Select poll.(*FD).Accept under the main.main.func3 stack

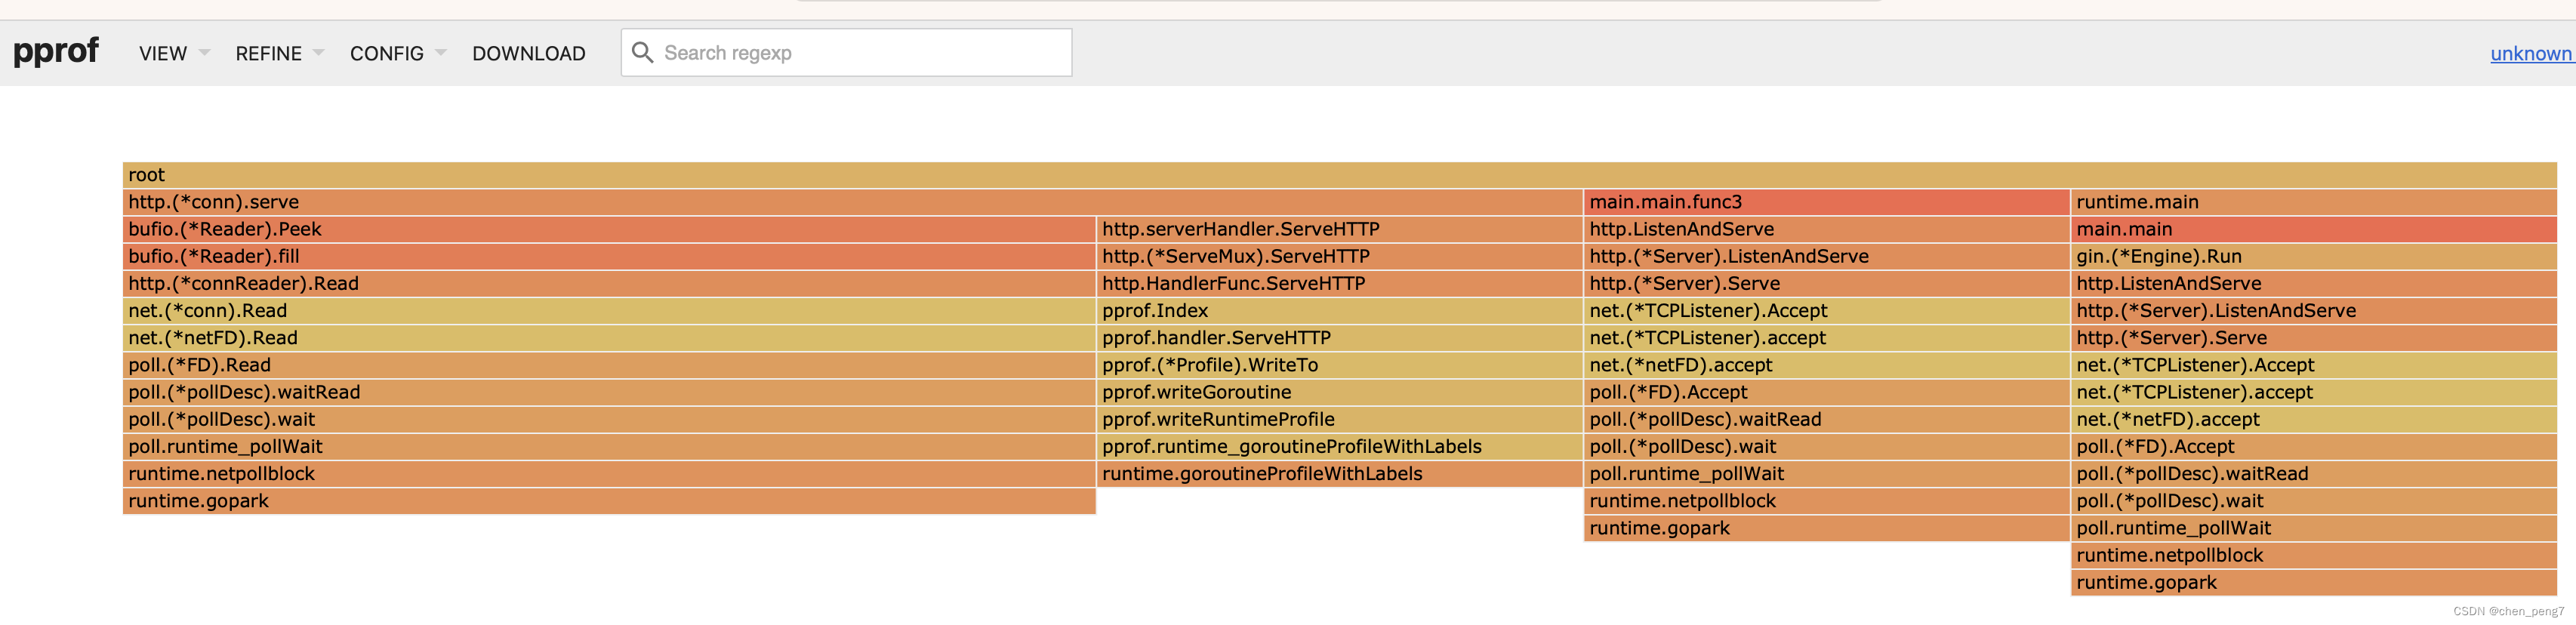[1826, 392]
